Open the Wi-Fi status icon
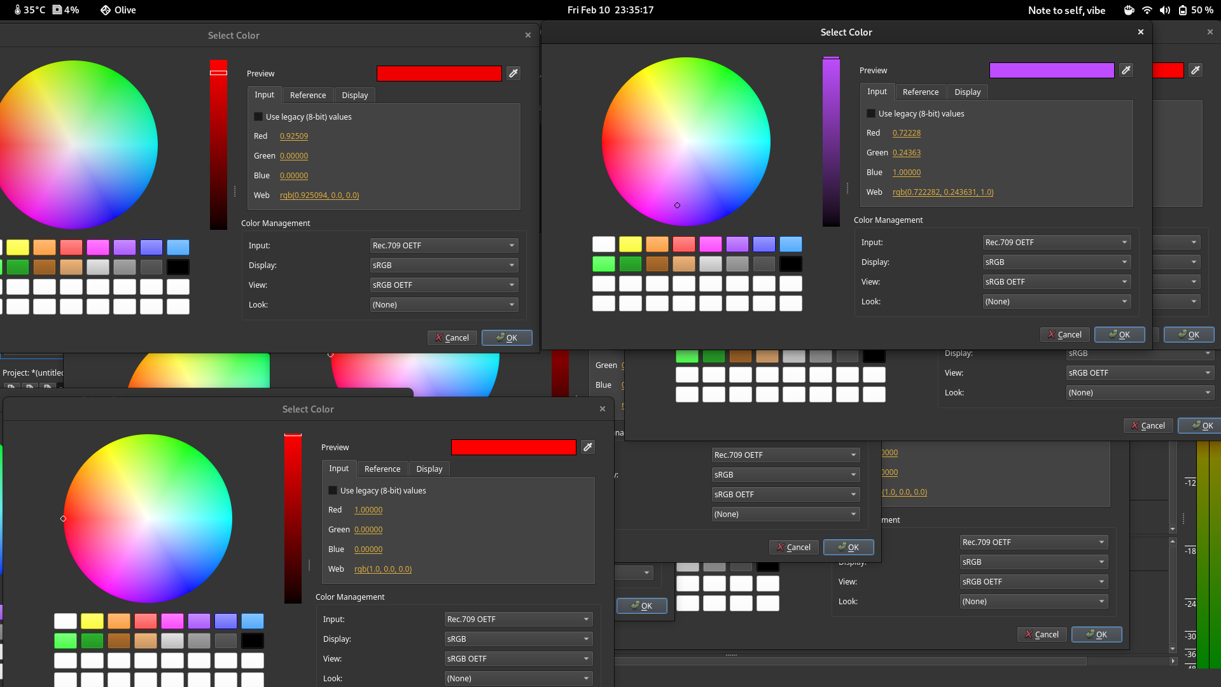The width and height of the screenshot is (1221, 687). coord(1147,10)
